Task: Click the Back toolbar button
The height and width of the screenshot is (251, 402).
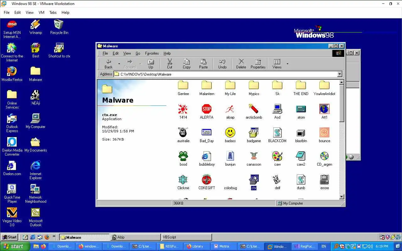Action: [x=108, y=64]
